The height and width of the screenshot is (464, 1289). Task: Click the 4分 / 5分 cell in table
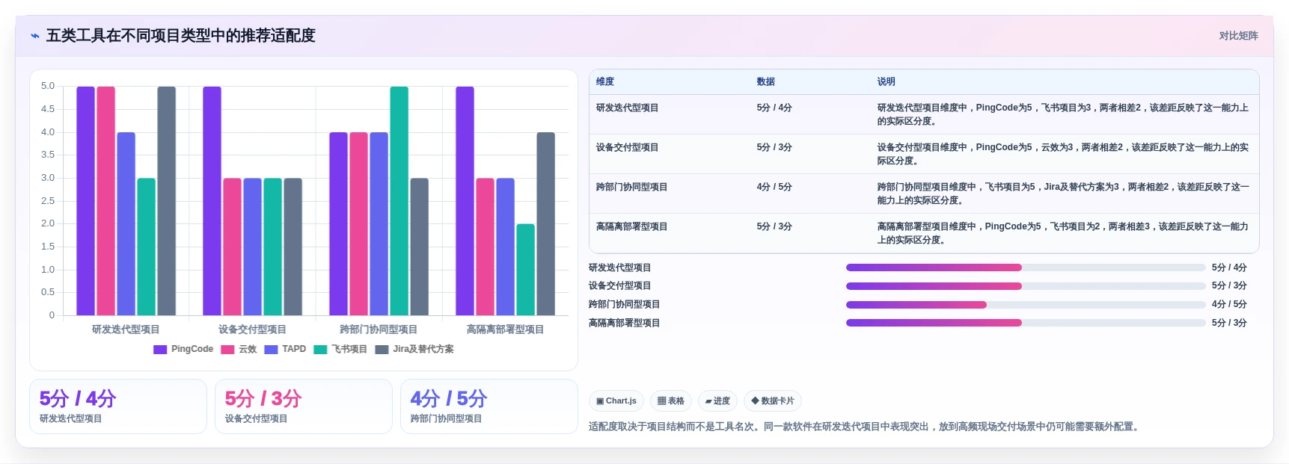tap(774, 187)
